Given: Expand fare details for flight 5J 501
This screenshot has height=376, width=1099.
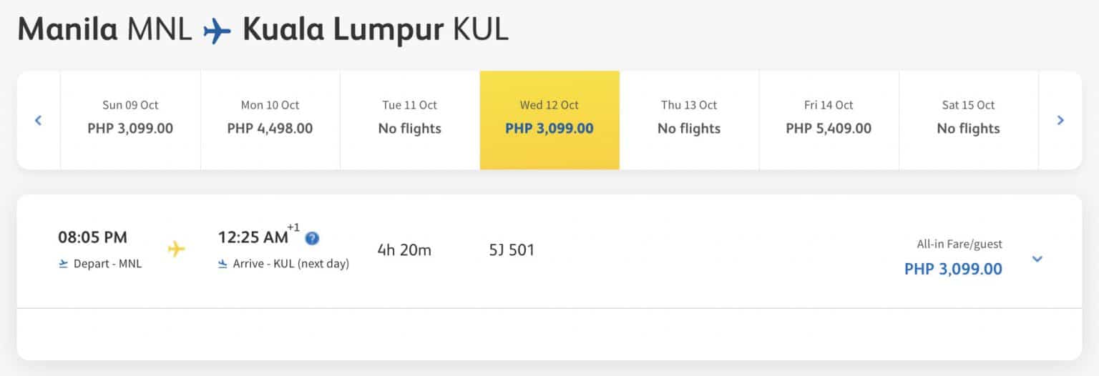Looking at the screenshot, I should point(1037,258).
